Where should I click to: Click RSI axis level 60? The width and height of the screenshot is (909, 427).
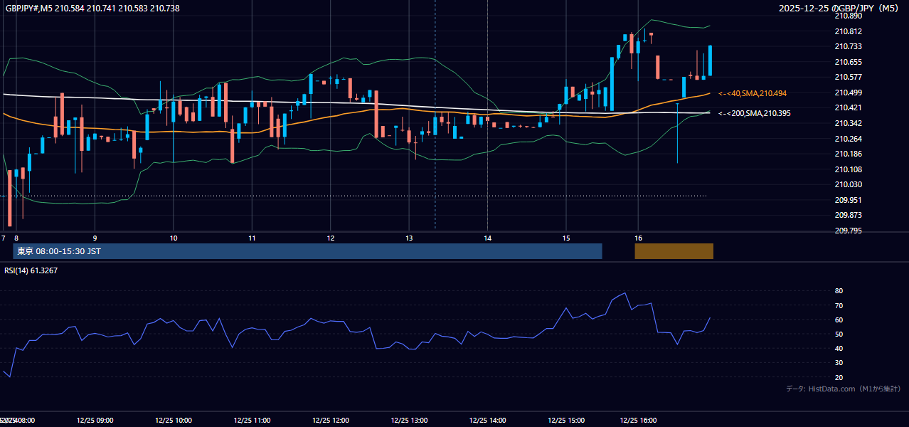[x=839, y=320]
